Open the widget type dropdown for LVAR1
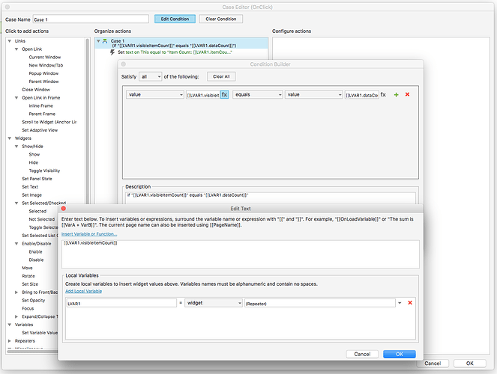 point(212,303)
